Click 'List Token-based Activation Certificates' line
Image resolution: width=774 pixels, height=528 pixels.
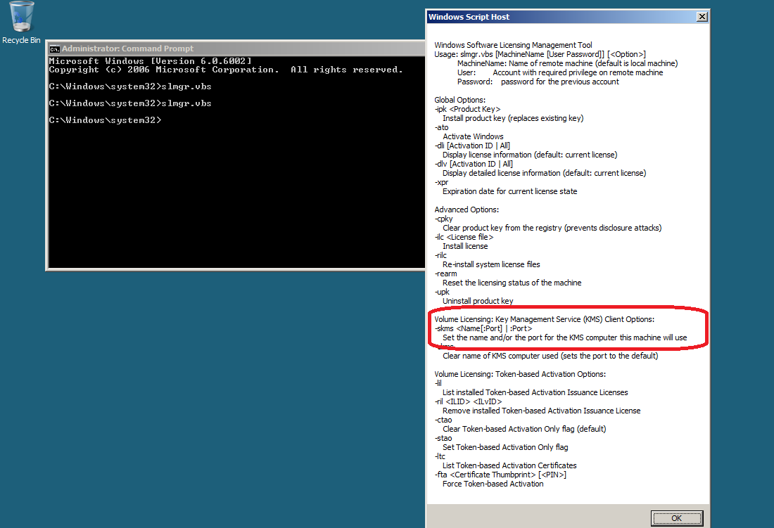coord(509,465)
